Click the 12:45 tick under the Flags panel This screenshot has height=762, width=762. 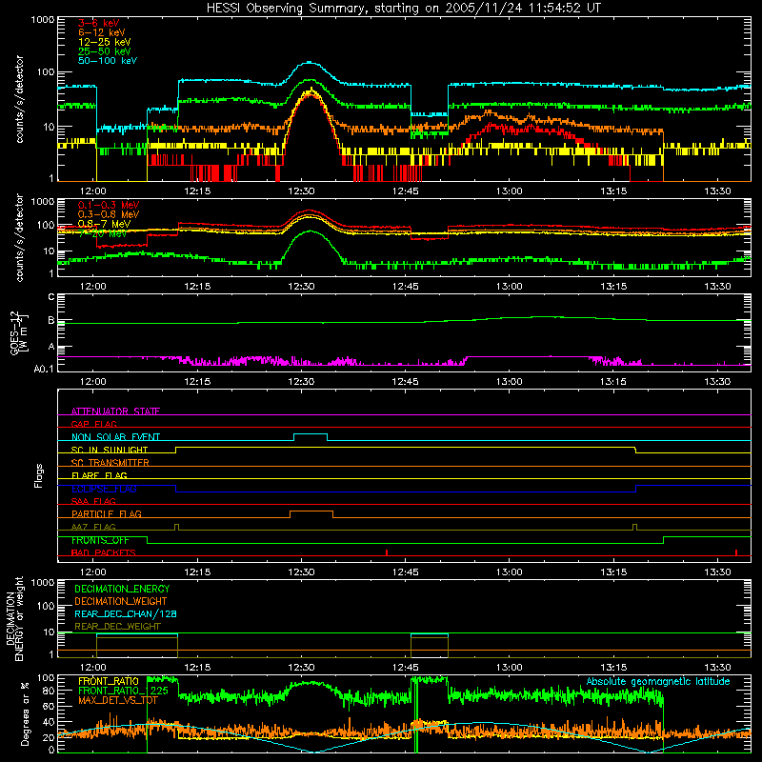(x=406, y=572)
